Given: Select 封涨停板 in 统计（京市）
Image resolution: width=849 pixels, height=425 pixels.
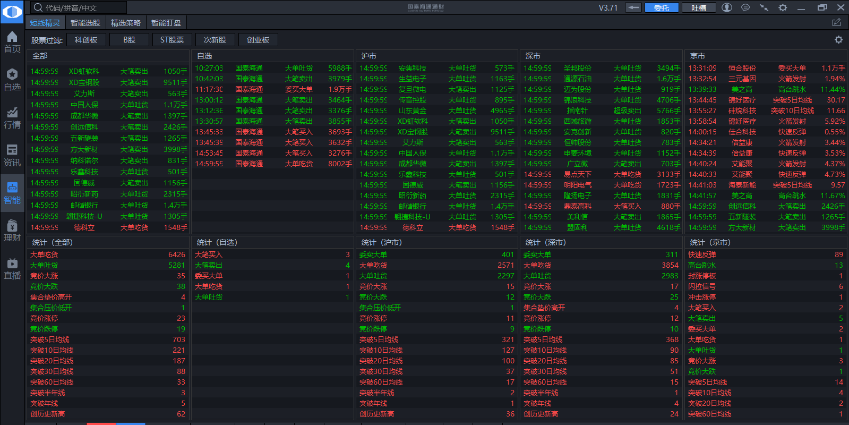Looking at the screenshot, I should pos(766,276).
